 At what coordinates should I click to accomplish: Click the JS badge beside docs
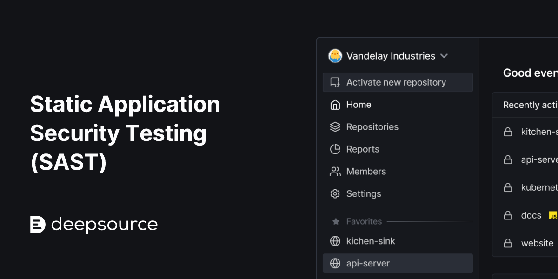click(553, 215)
